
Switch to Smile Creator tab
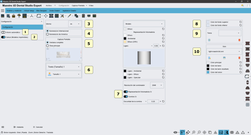tap(54, 10)
